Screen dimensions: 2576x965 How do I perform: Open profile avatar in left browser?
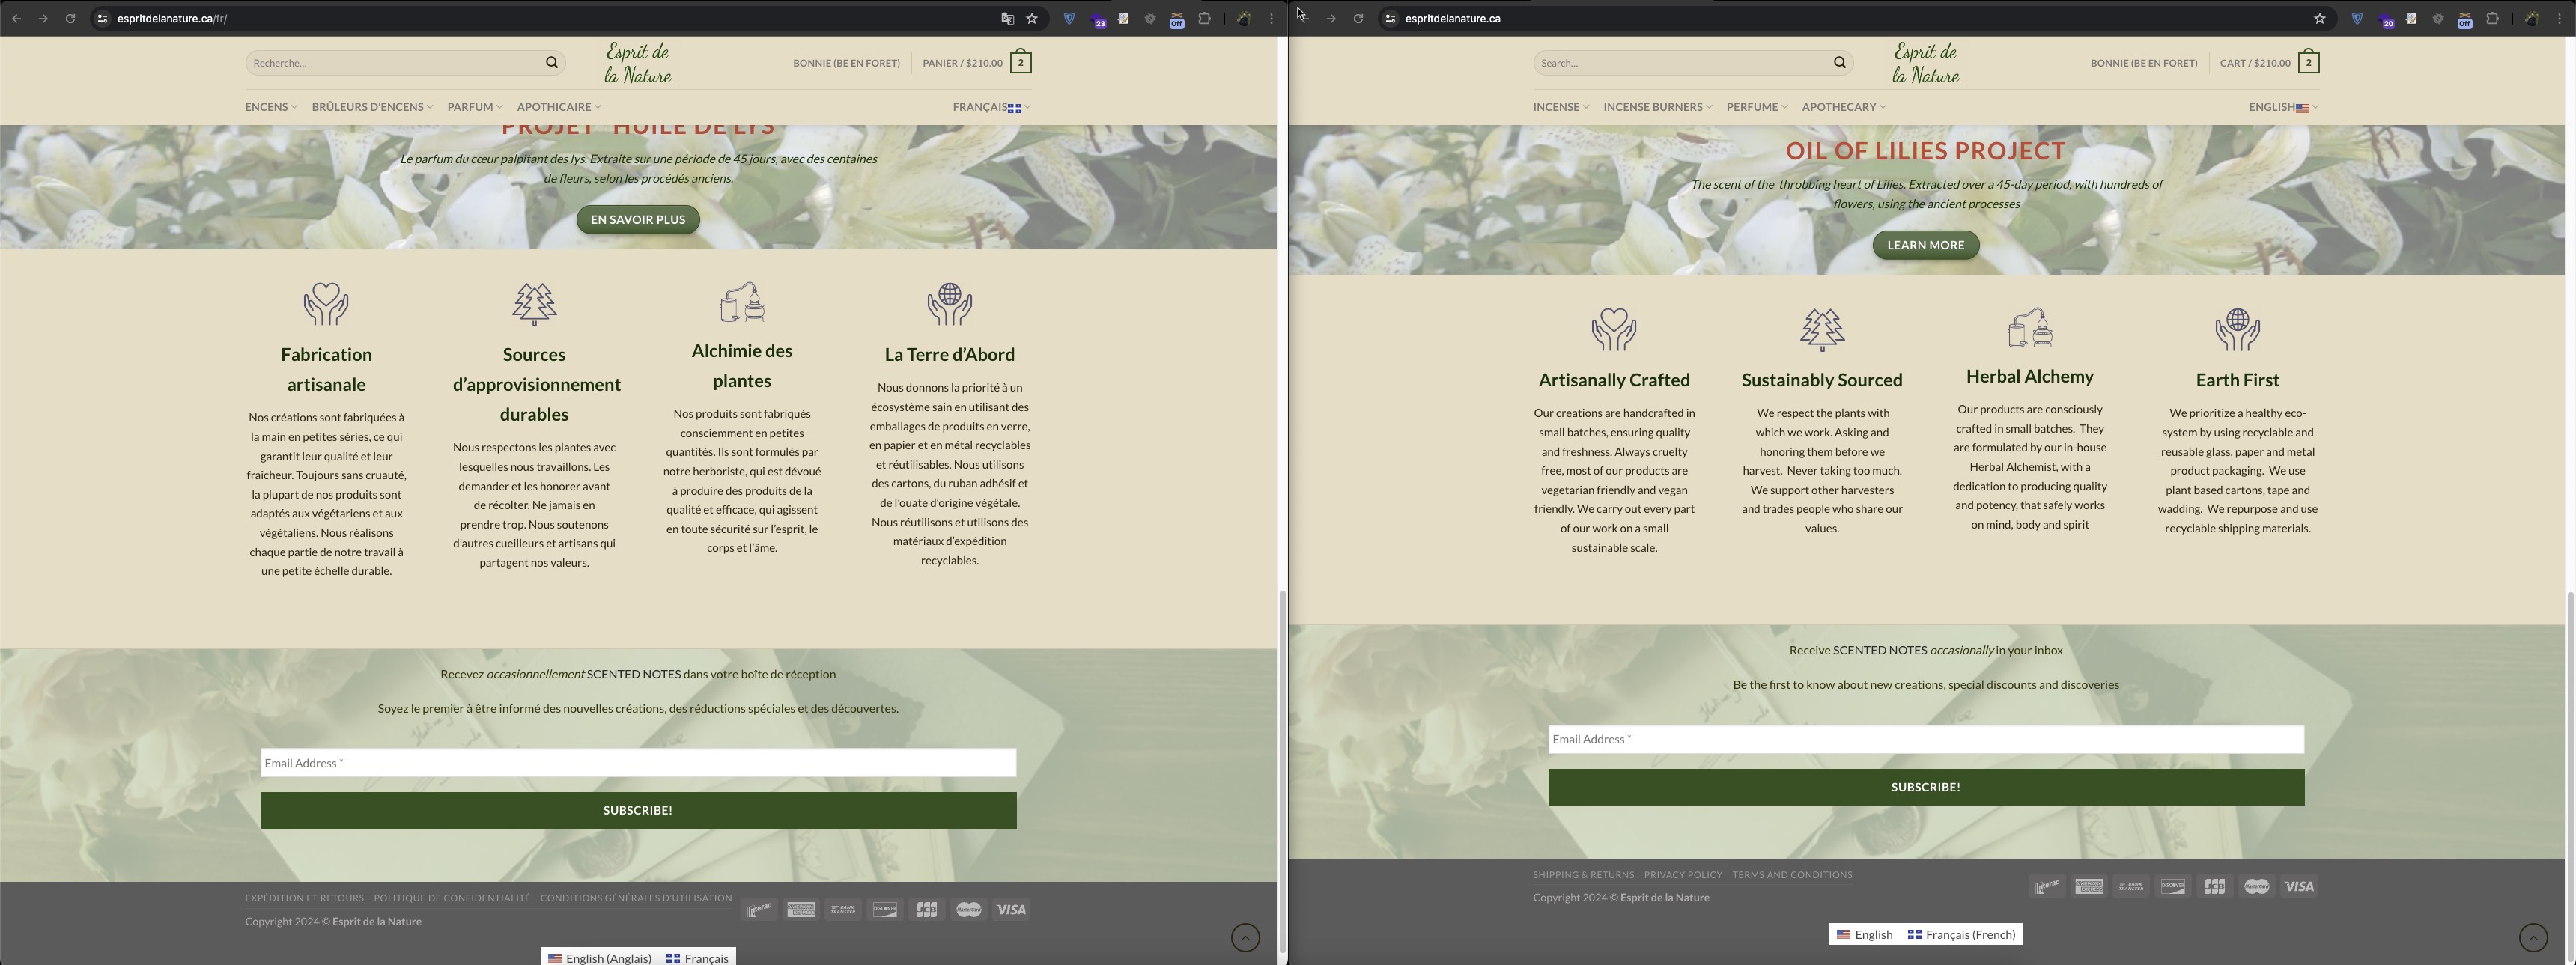(1244, 19)
